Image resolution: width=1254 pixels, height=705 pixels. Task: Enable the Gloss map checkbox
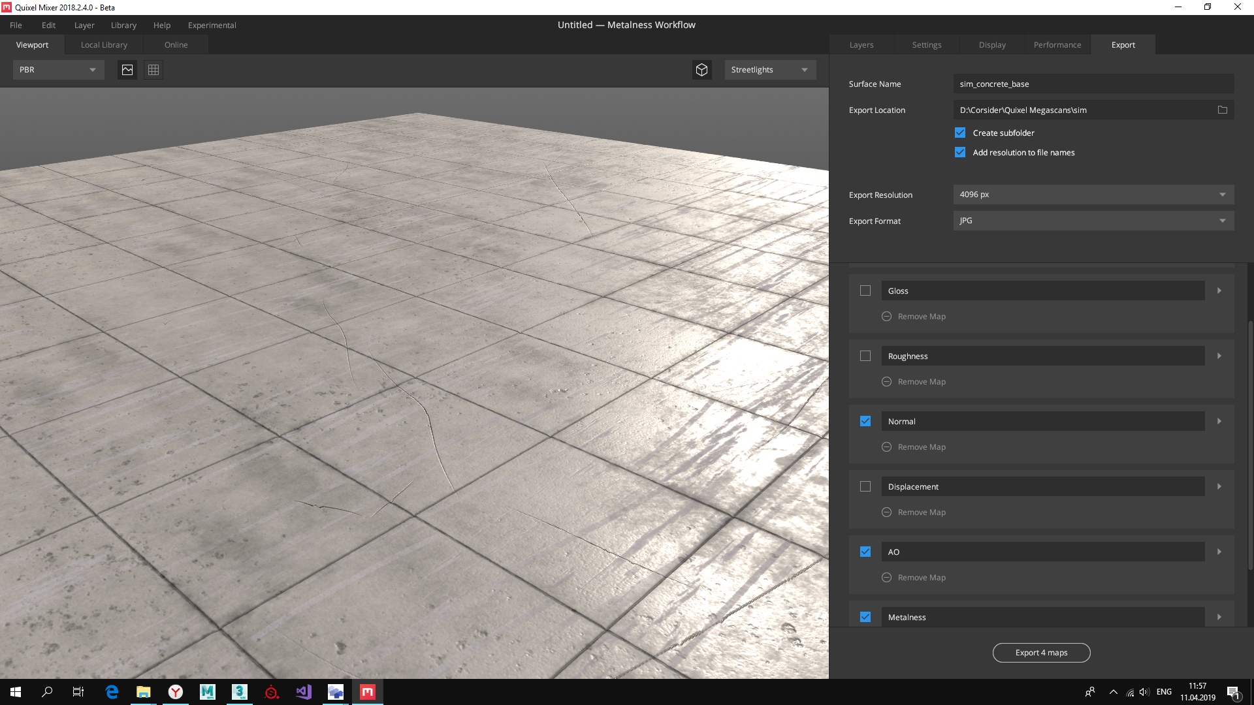pyautogui.click(x=865, y=290)
